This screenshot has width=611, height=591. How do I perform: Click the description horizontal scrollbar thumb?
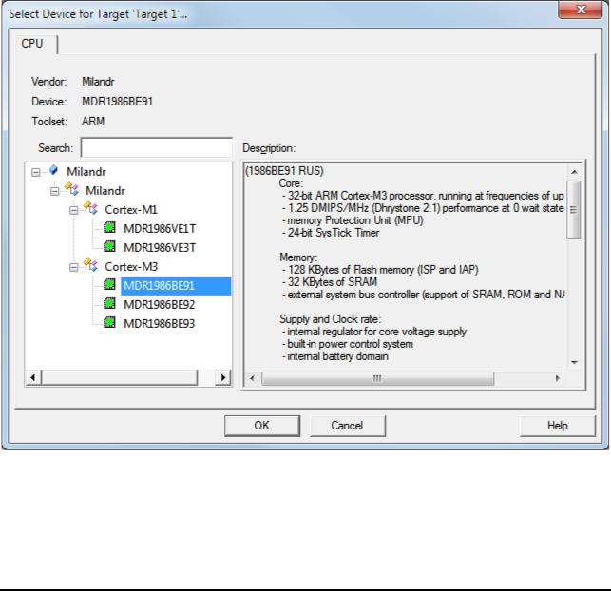coord(377,378)
